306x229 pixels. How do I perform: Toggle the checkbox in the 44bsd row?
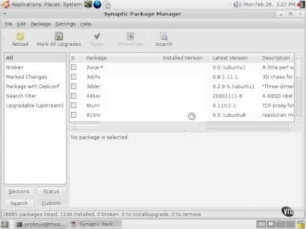tap(73, 96)
